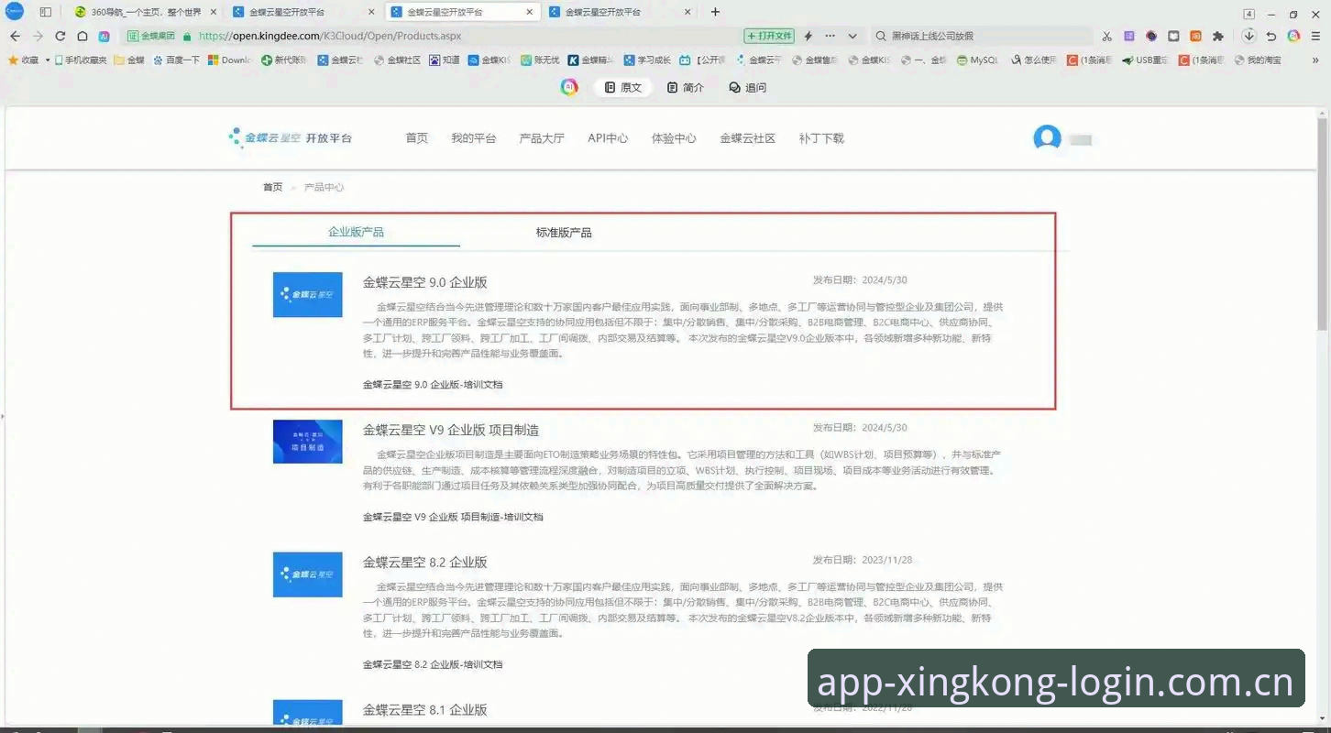
Task: Open the browser home page icon
Action: pyautogui.click(x=82, y=36)
